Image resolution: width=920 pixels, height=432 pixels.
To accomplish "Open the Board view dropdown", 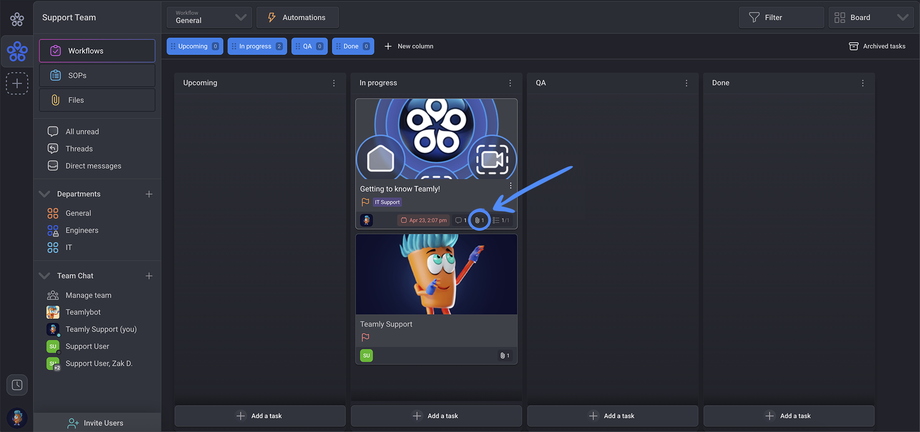I will click(871, 17).
